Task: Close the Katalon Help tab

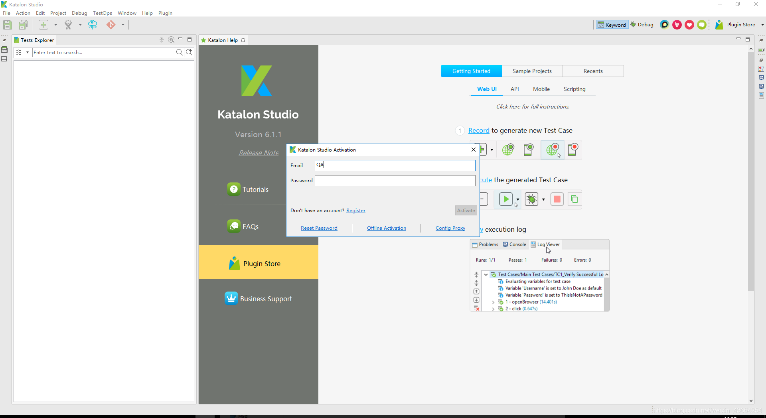Action: coord(243,40)
